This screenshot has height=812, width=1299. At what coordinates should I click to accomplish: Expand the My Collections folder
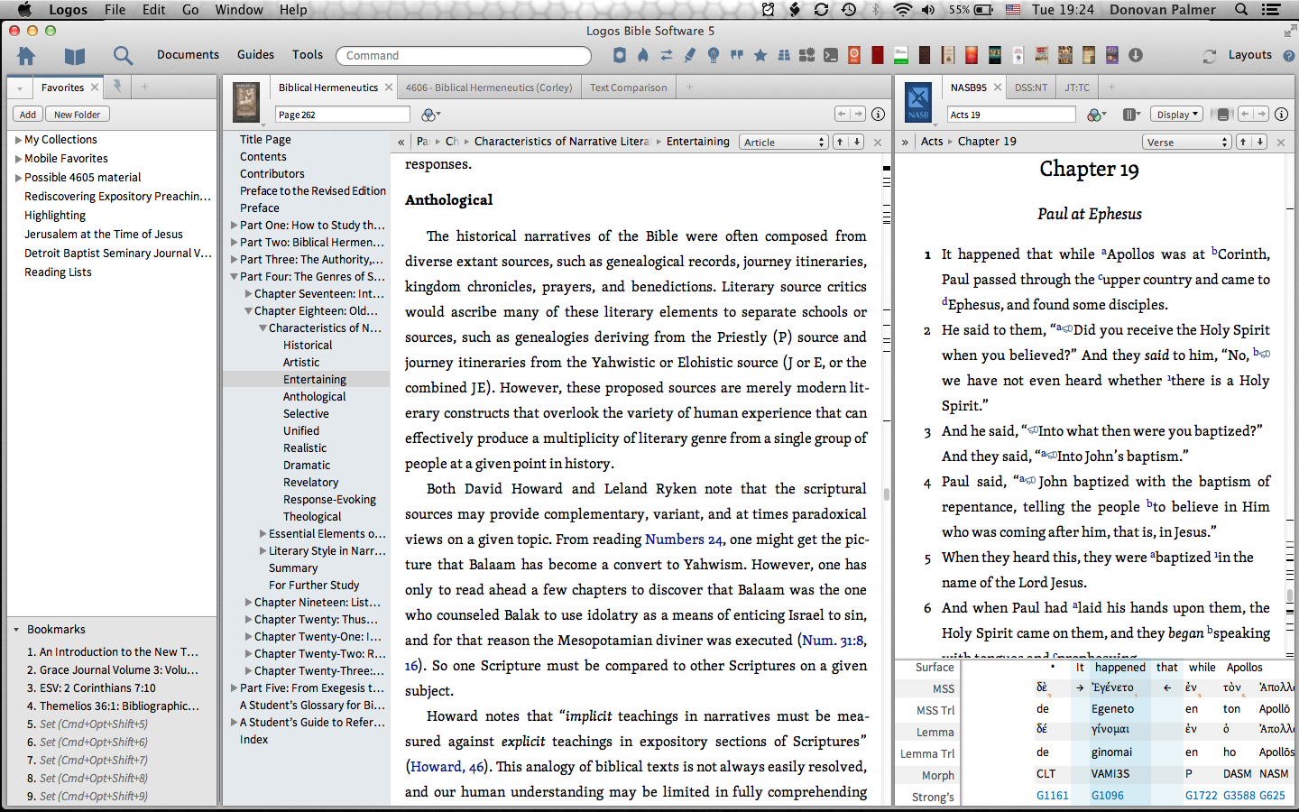(x=18, y=140)
